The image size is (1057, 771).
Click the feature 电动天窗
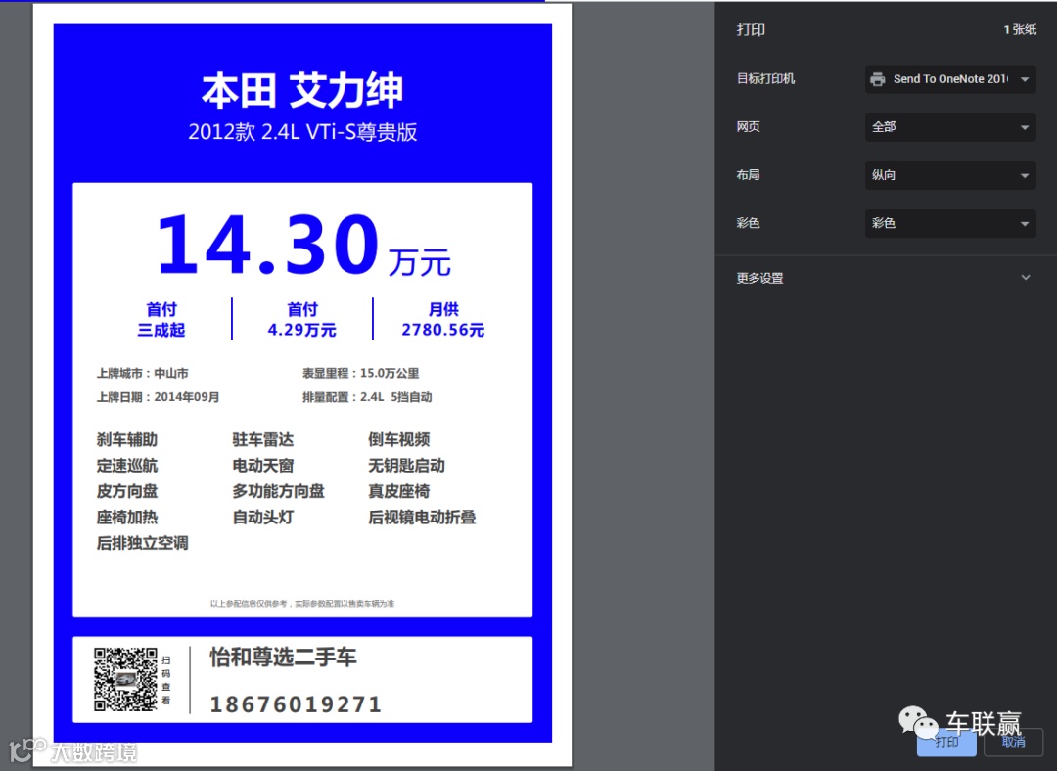[x=263, y=466]
